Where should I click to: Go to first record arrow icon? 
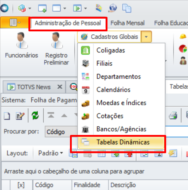click(51, 115)
